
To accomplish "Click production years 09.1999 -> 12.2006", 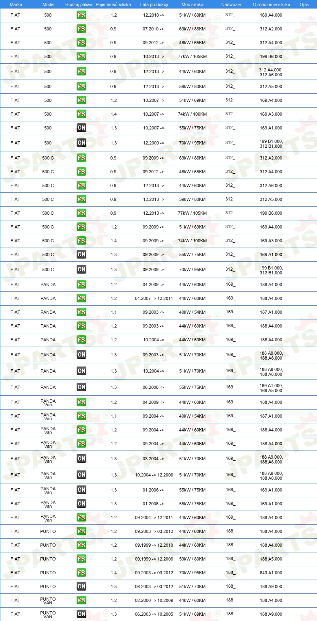I will tap(154, 559).
